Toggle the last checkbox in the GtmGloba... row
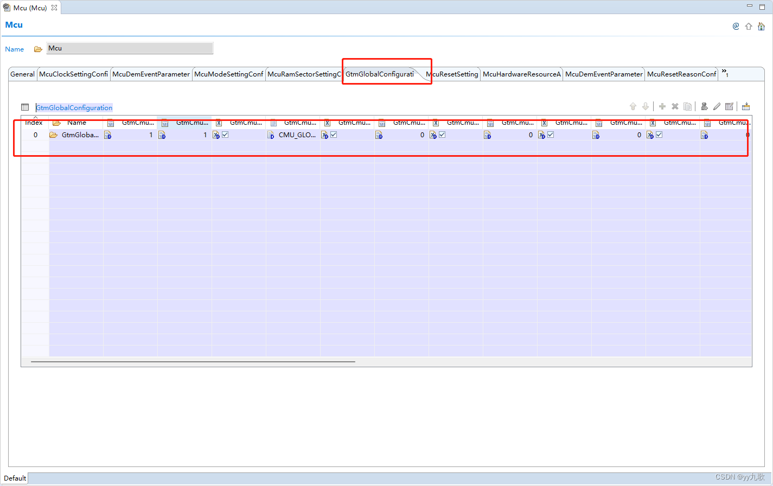 pos(659,135)
